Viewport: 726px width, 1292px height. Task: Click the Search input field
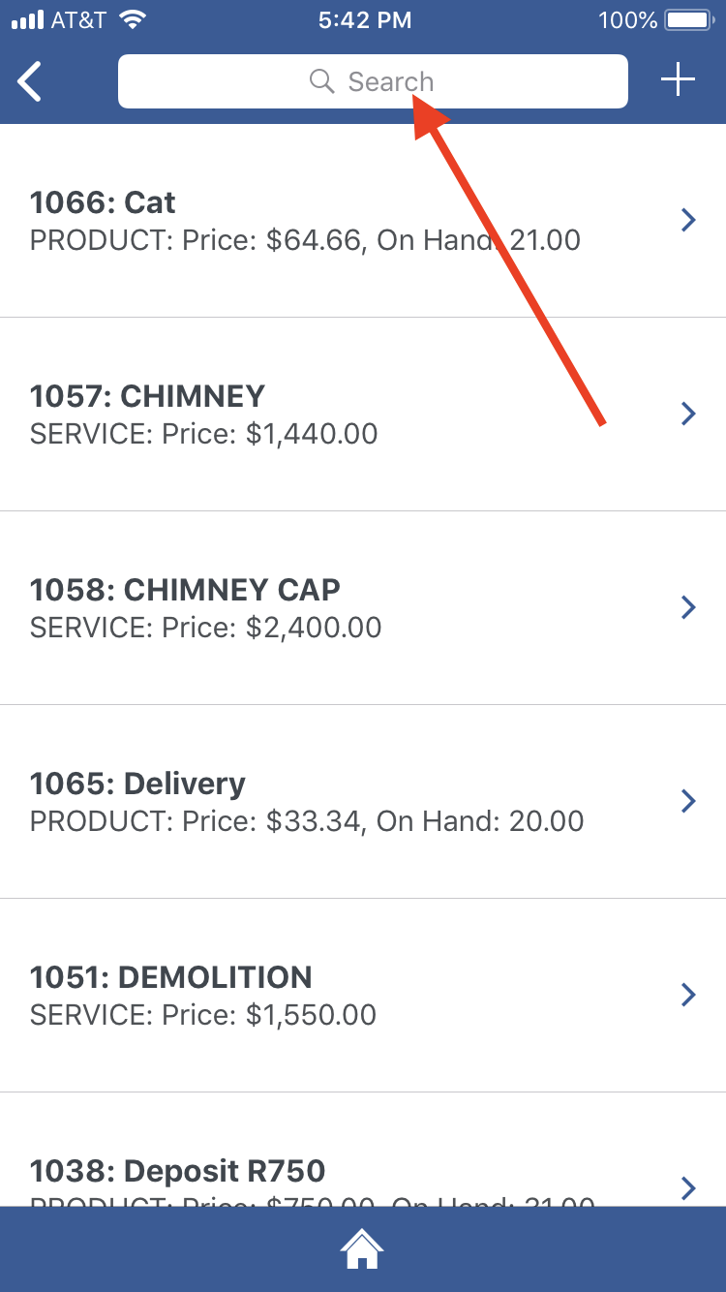coord(373,81)
